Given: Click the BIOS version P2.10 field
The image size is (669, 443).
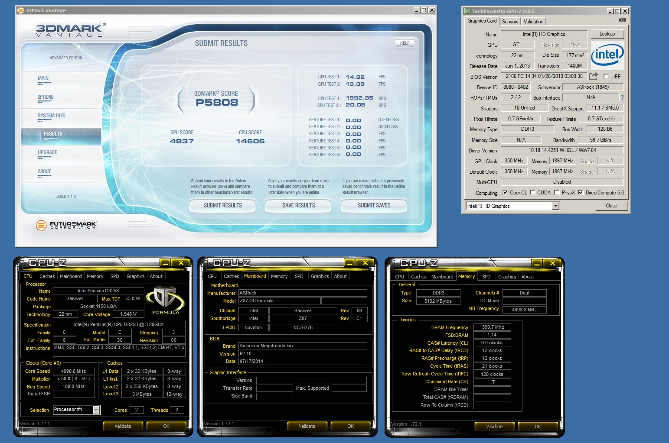Looking at the screenshot, I should [x=303, y=353].
